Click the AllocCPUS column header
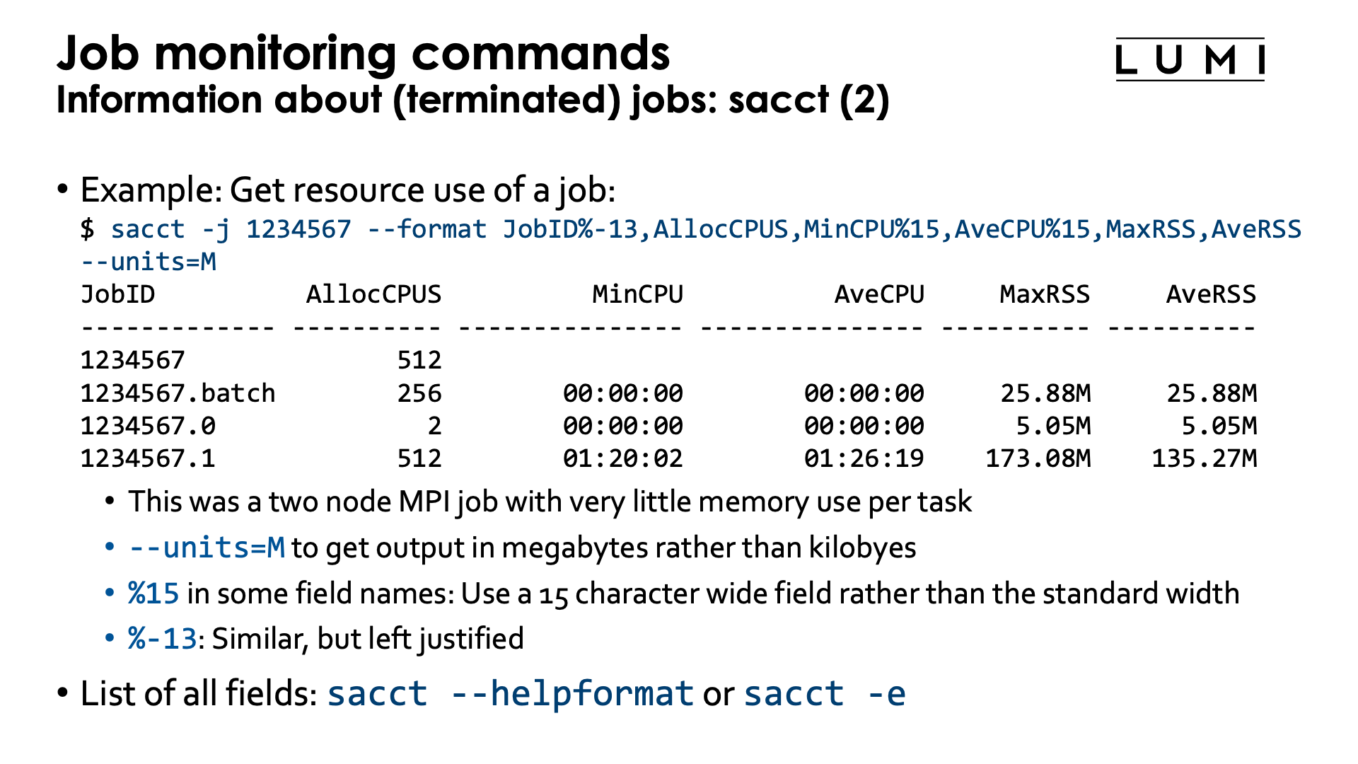The height and width of the screenshot is (764, 1358). pyautogui.click(x=373, y=294)
